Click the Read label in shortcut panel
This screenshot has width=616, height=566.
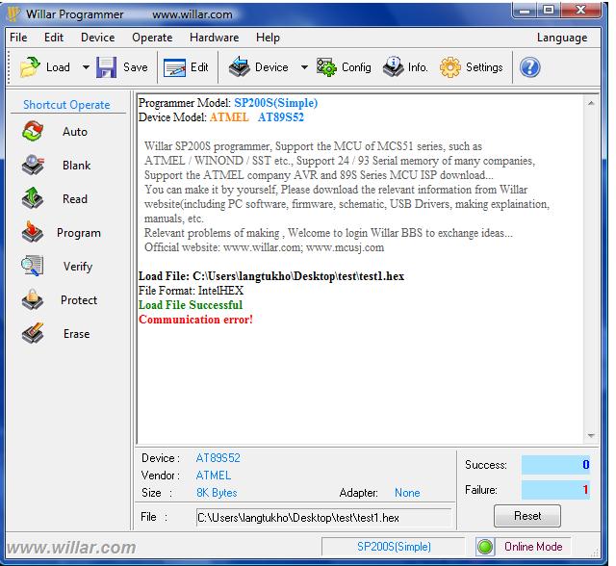click(75, 199)
